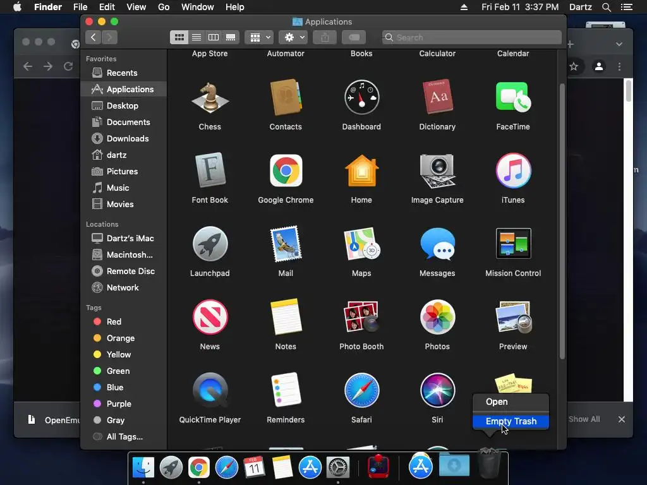
Task: Open Chrome profile avatar
Action: pos(599,66)
